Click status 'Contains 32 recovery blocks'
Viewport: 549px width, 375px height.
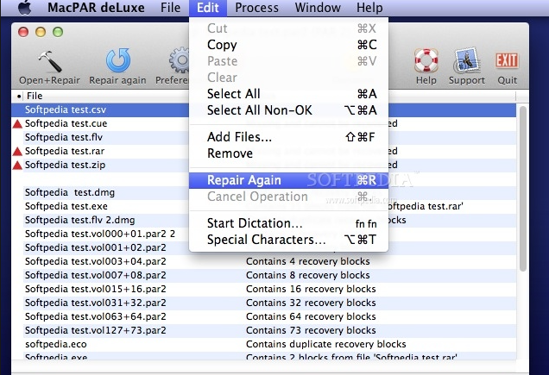click(x=311, y=303)
